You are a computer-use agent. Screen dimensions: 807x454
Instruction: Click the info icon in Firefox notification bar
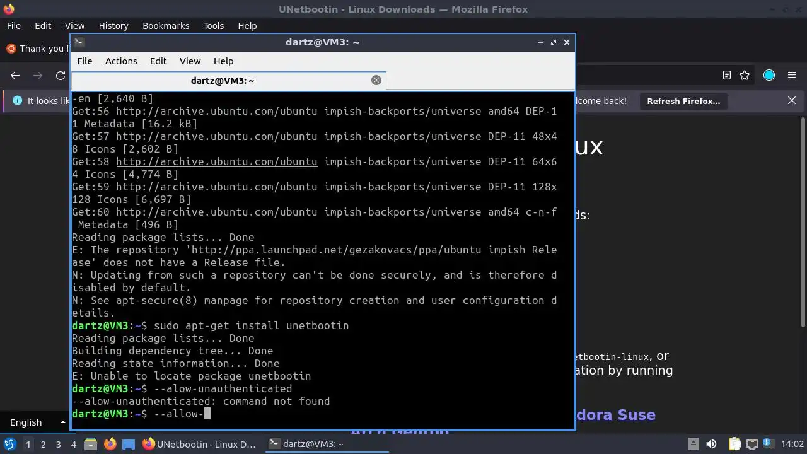click(17, 100)
